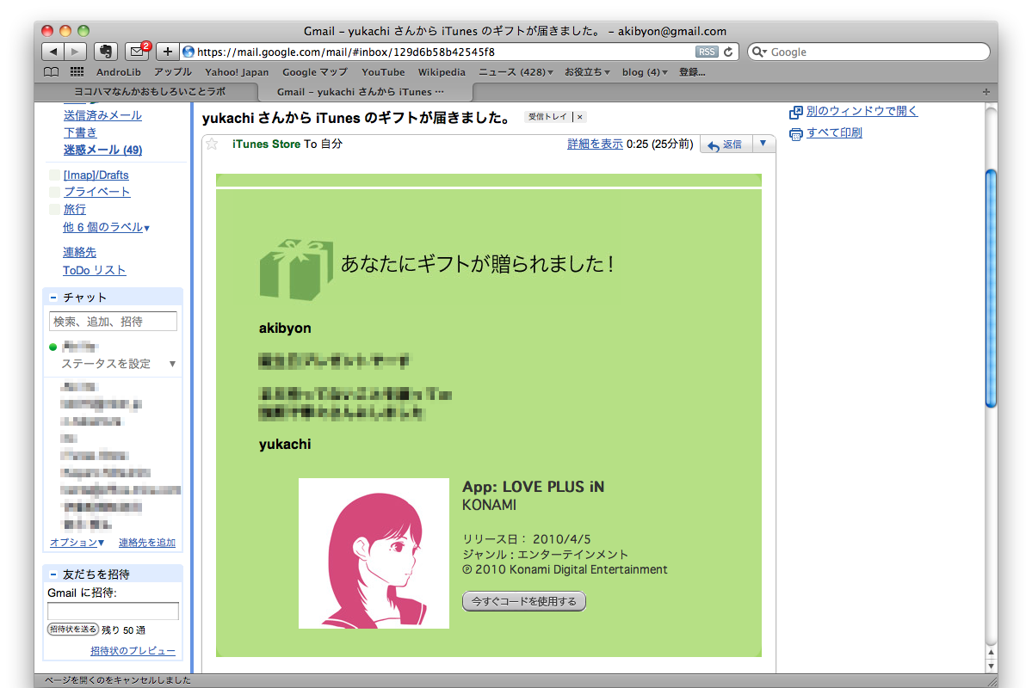Open the bookmarks book icon
Screen dimensions: 1032x688
click(52, 72)
